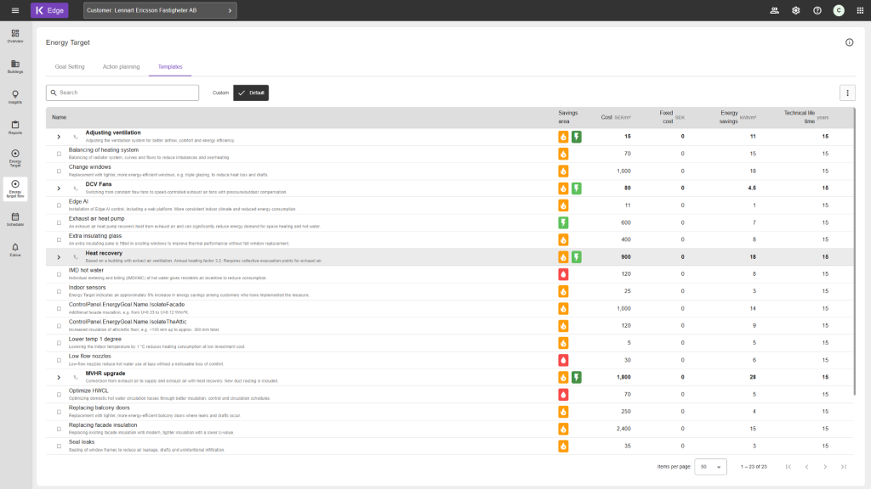
Task: Open the hamburger navigation menu
Action: click(x=15, y=10)
